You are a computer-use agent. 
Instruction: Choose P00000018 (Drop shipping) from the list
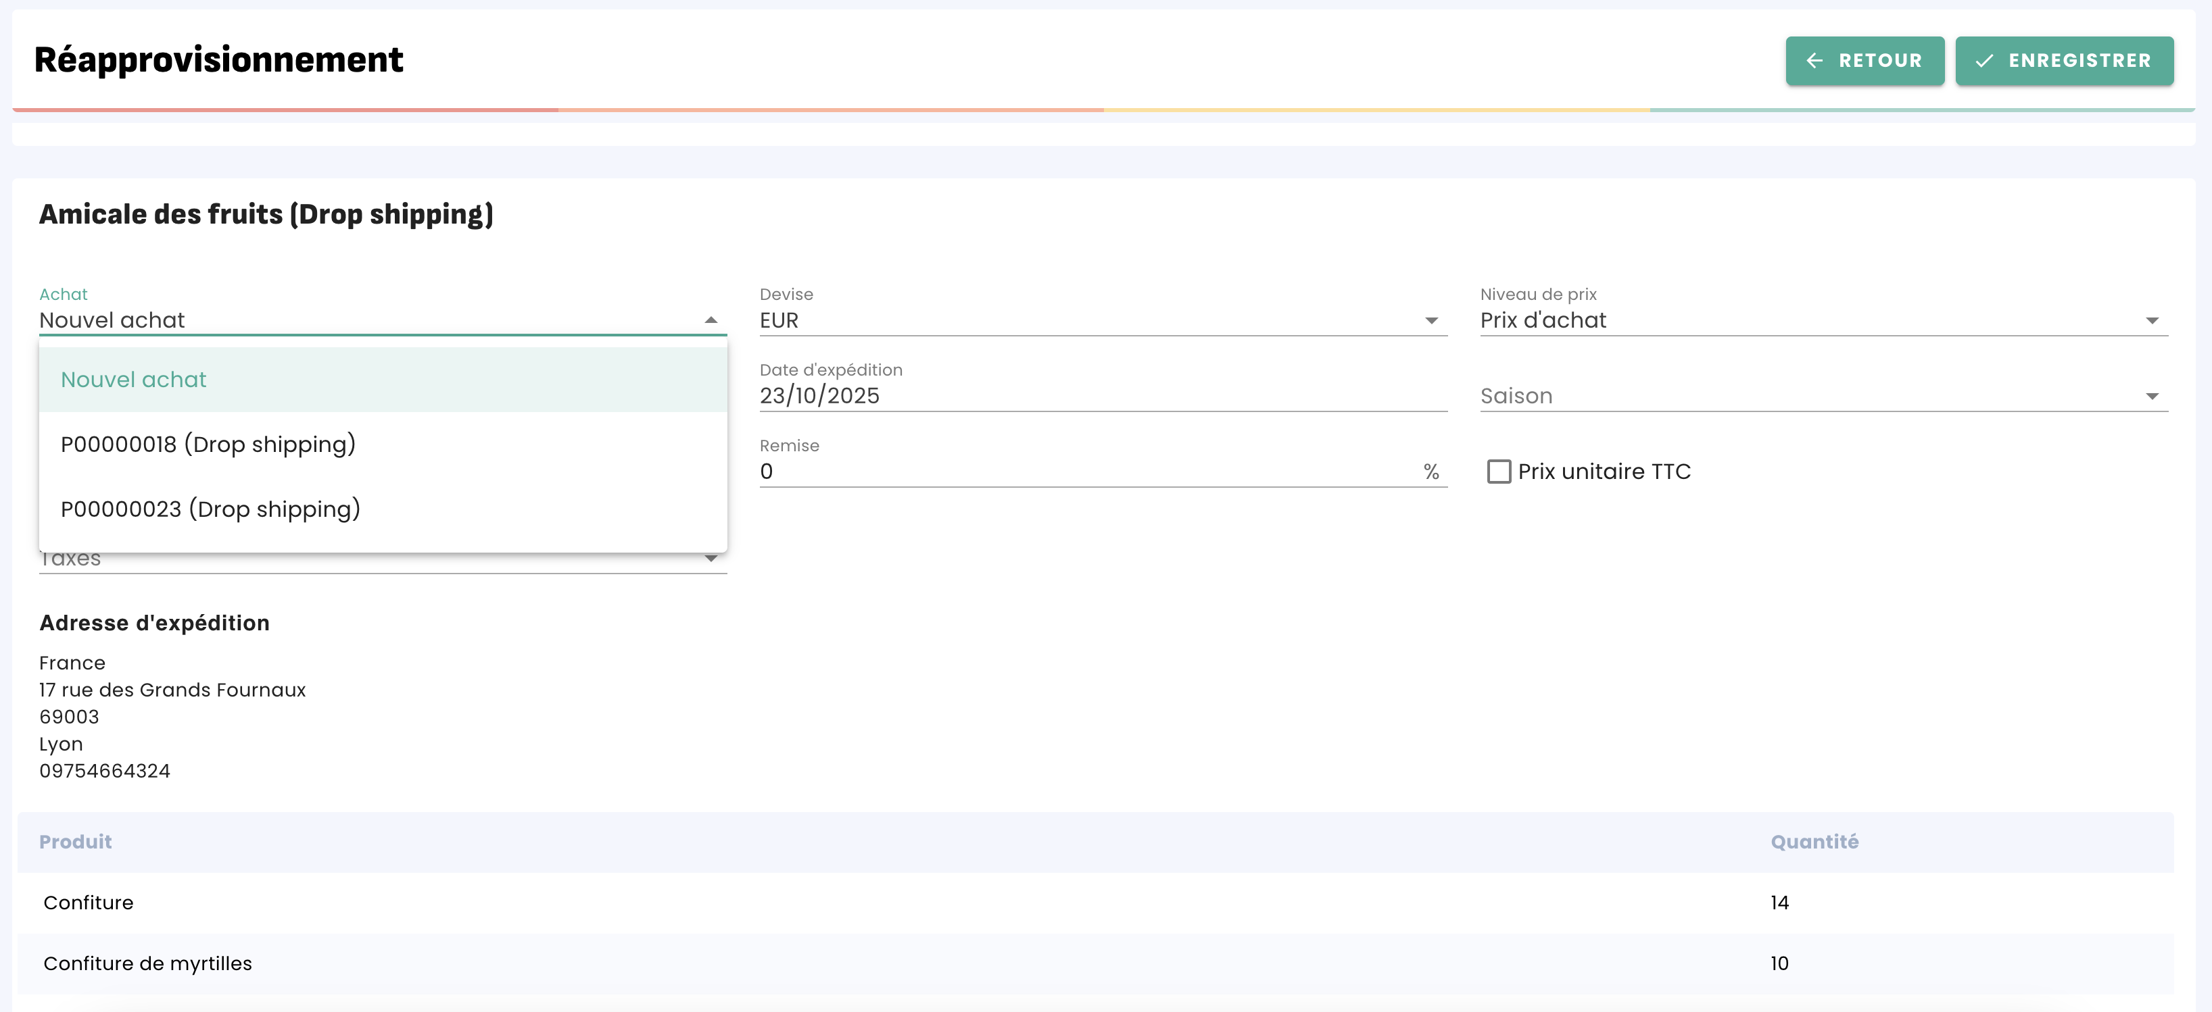208,445
